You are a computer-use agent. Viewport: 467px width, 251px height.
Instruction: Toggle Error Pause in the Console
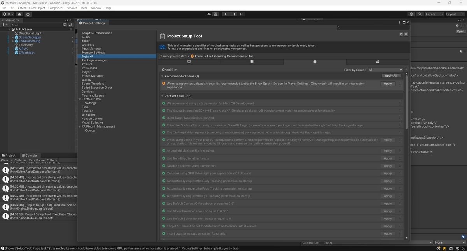[x=37, y=160]
